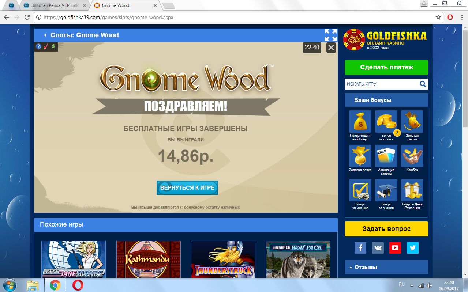Viewport: 468px width, 292px height.
Task: Click the browser address bar
Action: pos(238,17)
